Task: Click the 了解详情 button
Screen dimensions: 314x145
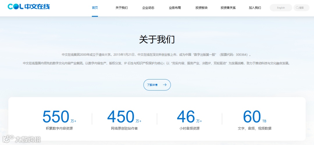Action: coord(157,85)
